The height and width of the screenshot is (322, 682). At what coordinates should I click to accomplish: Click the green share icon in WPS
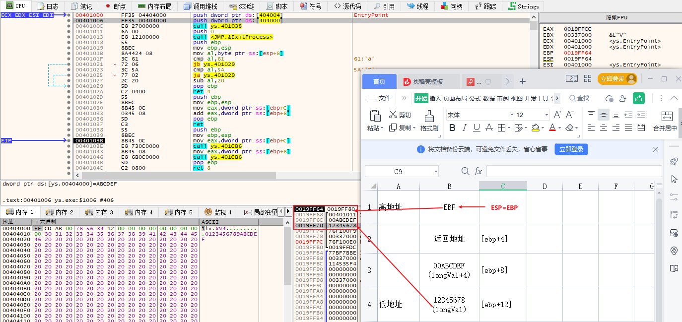tap(639, 98)
